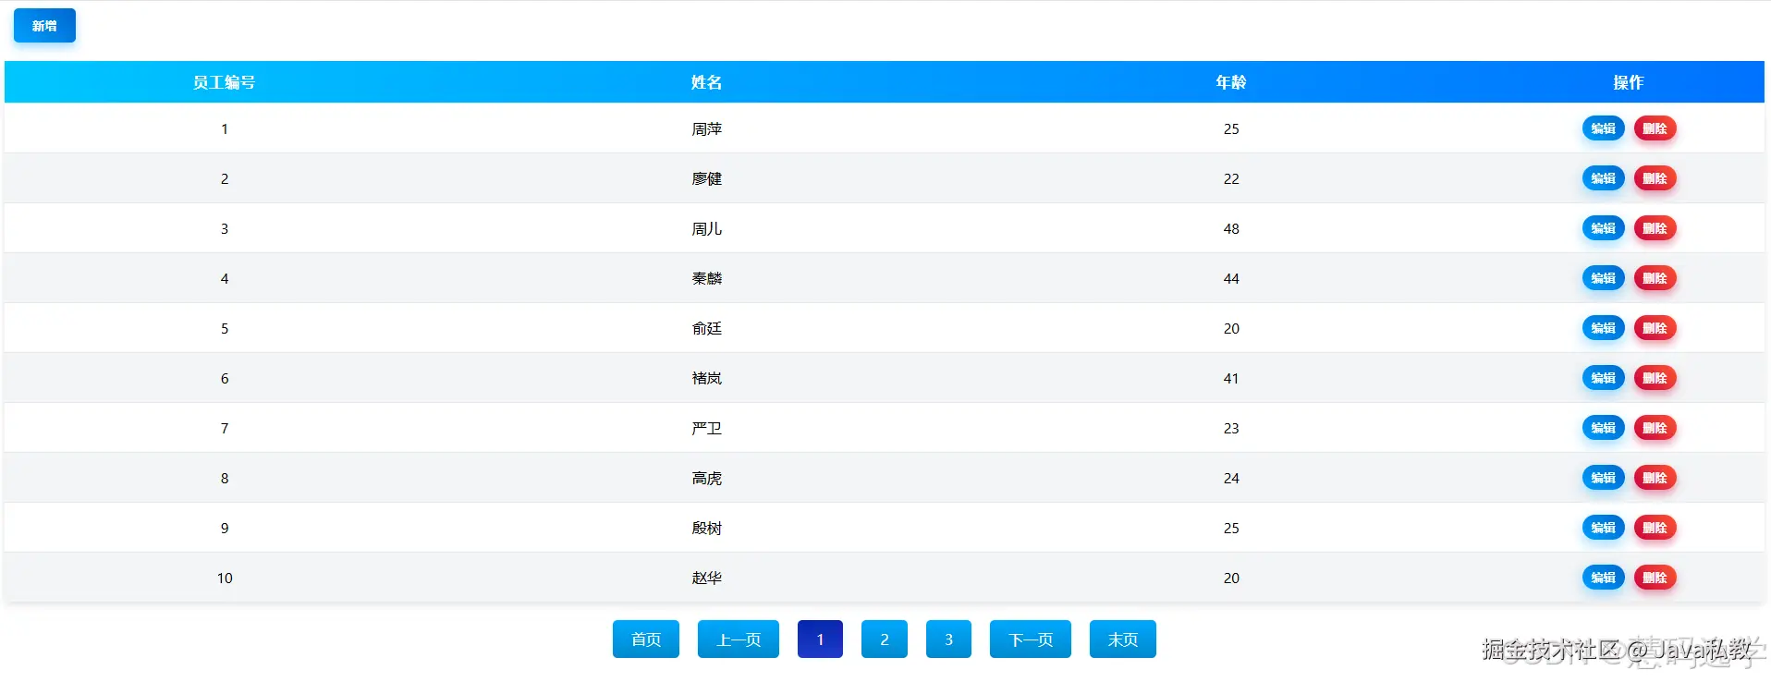
Task: Jump to page 3
Action: coord(948,639)
